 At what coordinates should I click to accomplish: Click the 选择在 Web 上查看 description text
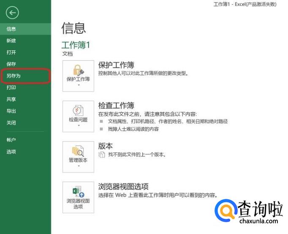pos(158,195)
